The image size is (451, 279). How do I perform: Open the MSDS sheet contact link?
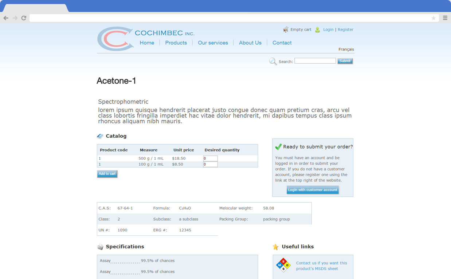pos(322,265)
